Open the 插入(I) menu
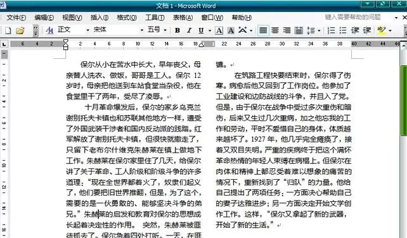407x238 pixels. click(x=100, y=17)
